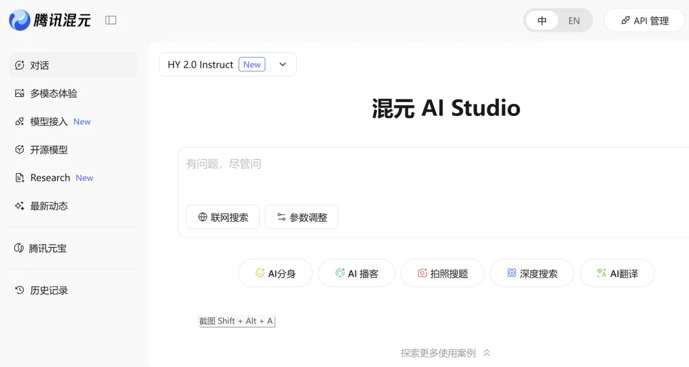
Task: Click the globe icon in 联网搜索
Action: pos(203,217)
